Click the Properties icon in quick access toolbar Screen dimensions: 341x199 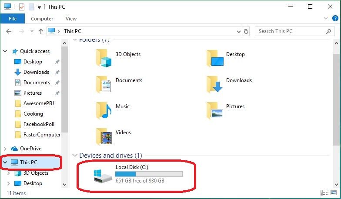pos(22,7)
